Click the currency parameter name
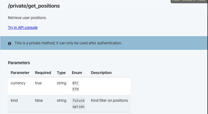208x114 pixels. [x=18, y=83]
